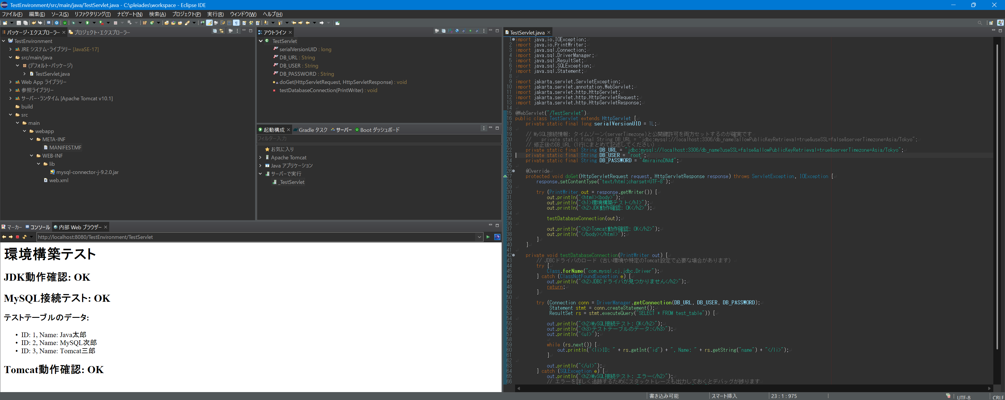Click green Go arrow beside browser URL
Viewport: 1005px width, 400px height.
(488, 237)
